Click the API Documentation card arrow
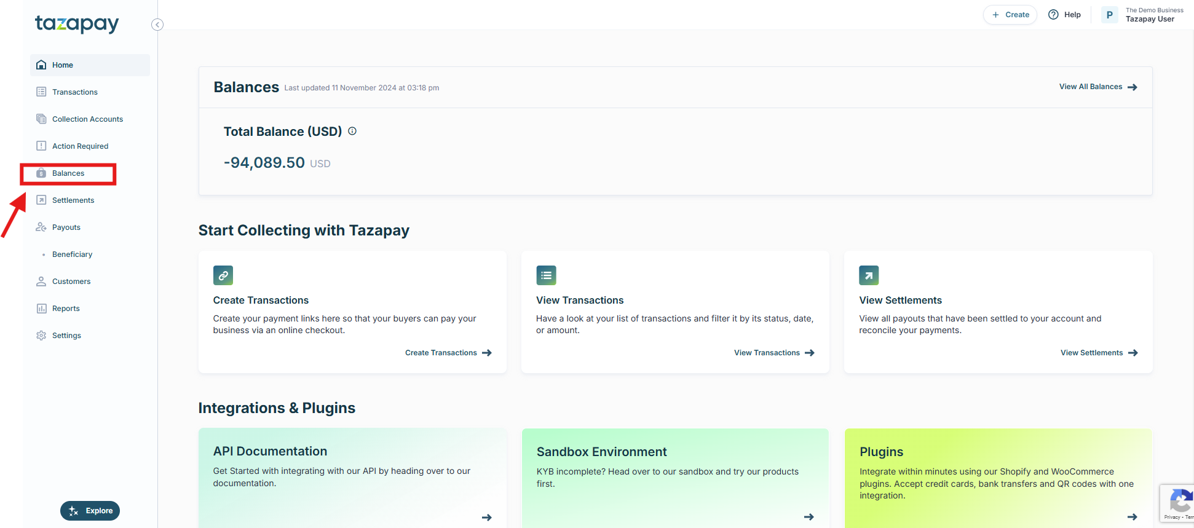Image resolution: width=1194 pixels, height=528 pixels. 486,518
